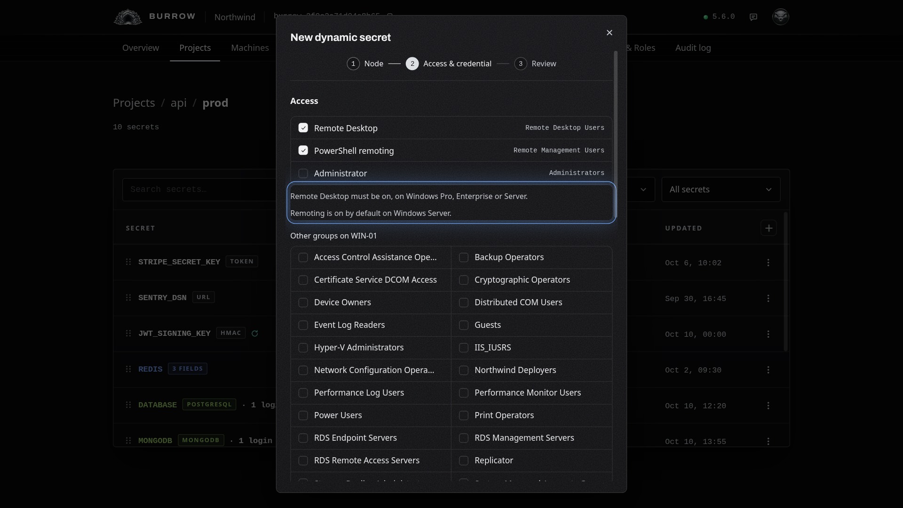
Task: Check the Backup Operators group
Action: 464,257
